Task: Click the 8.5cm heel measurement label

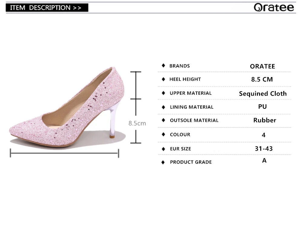Action: (x=137, y=123)
